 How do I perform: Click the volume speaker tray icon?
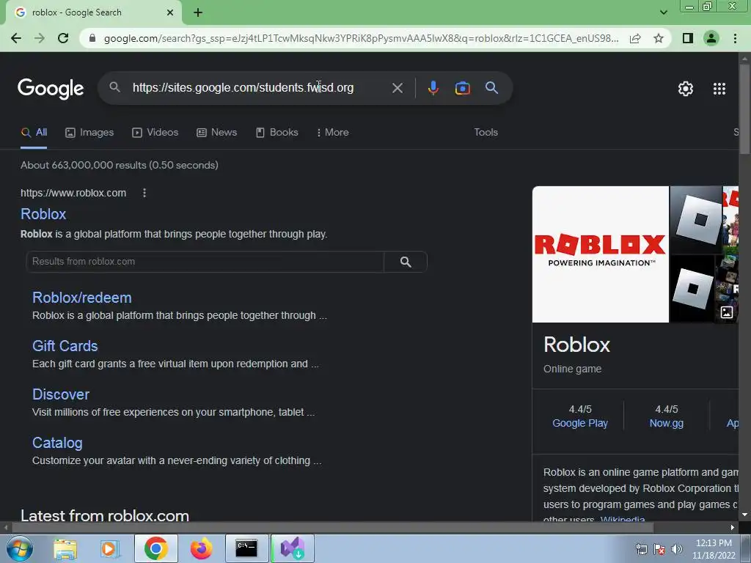pyautogui.click(x=676, y=549)
